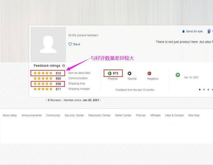Click the Shipping charges label

coord(79,89)
